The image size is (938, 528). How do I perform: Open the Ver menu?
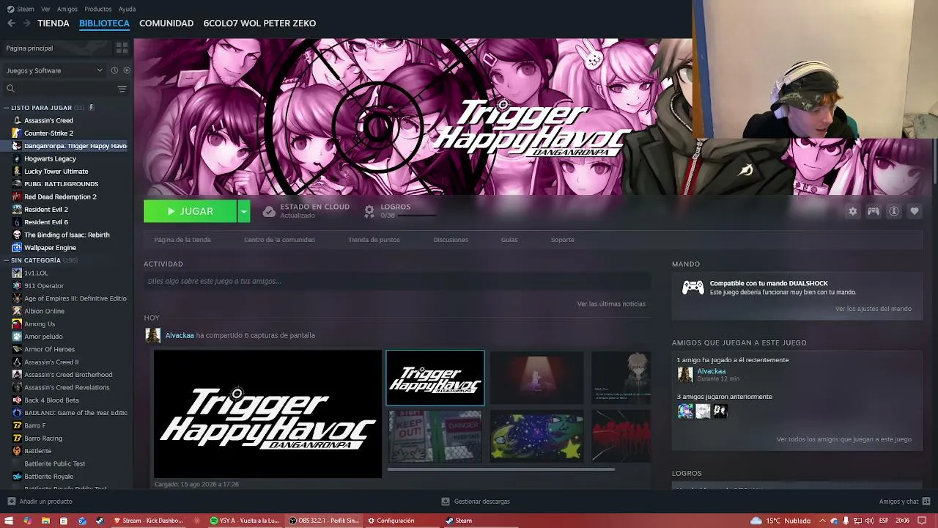(46, 9)
